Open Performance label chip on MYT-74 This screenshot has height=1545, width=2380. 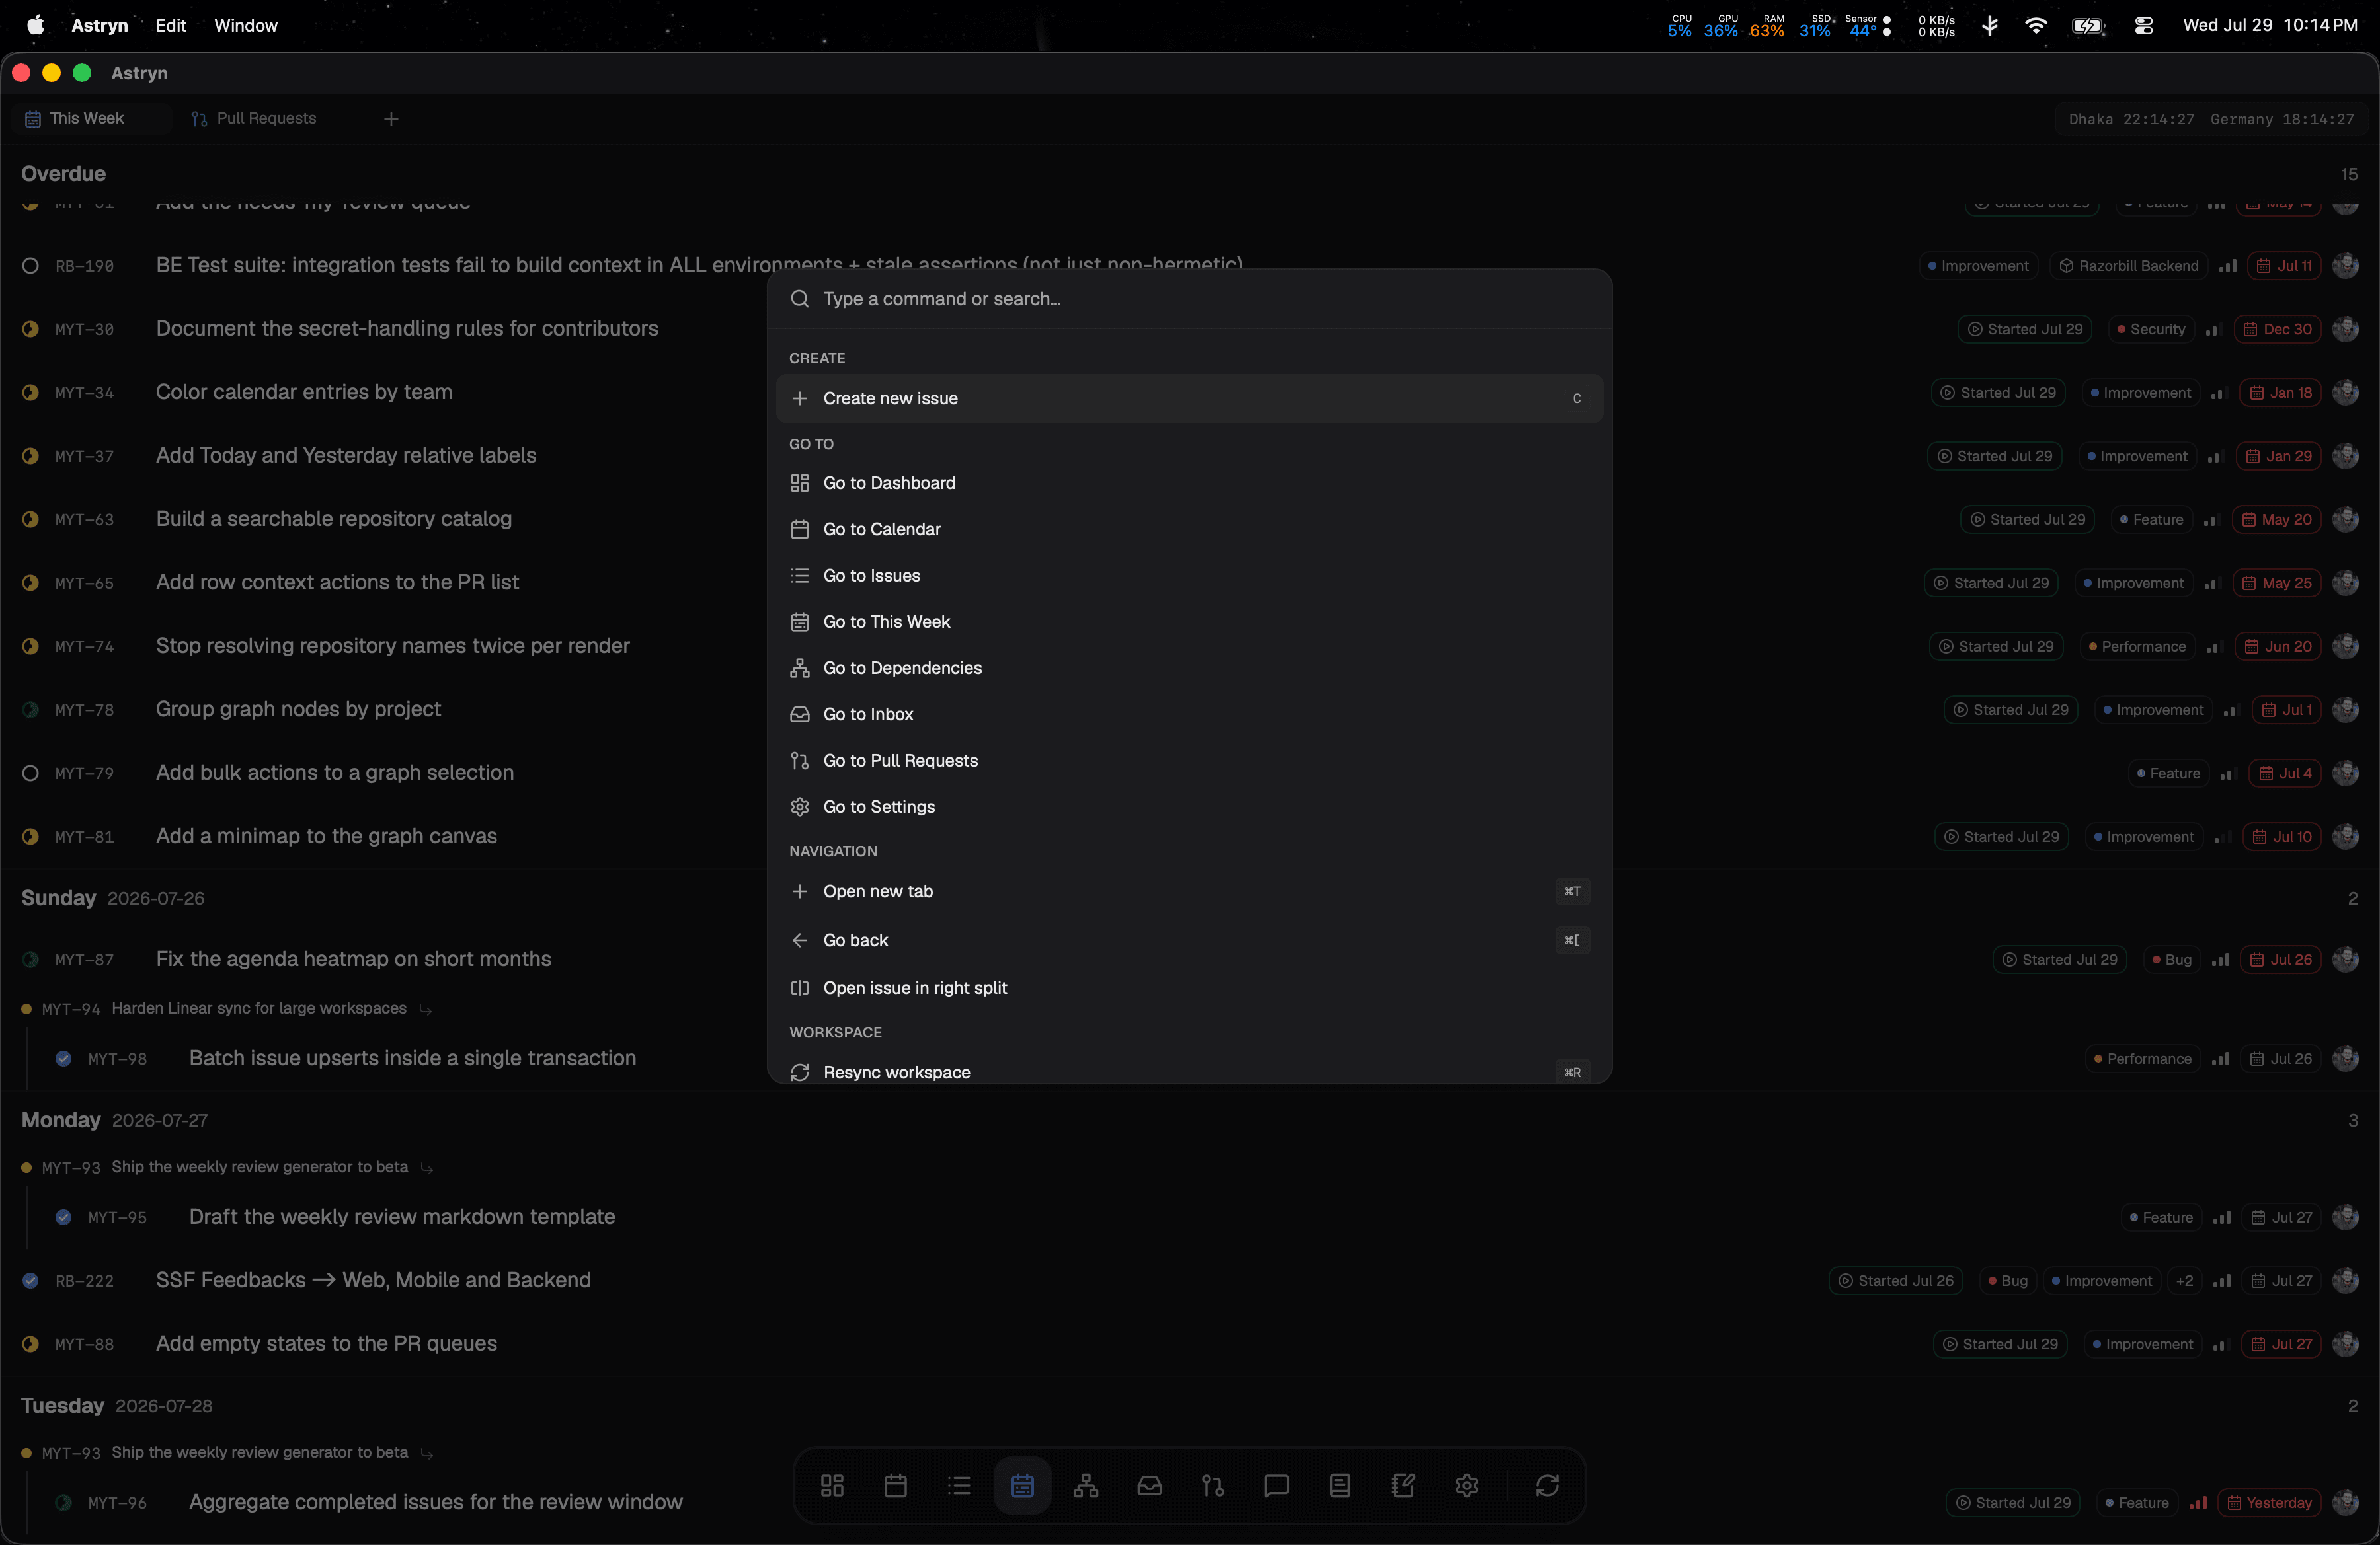point(2137,646)
